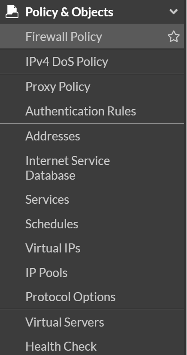
Task: Collapse the Policy & Objects chevron
Action: [173, 12]
